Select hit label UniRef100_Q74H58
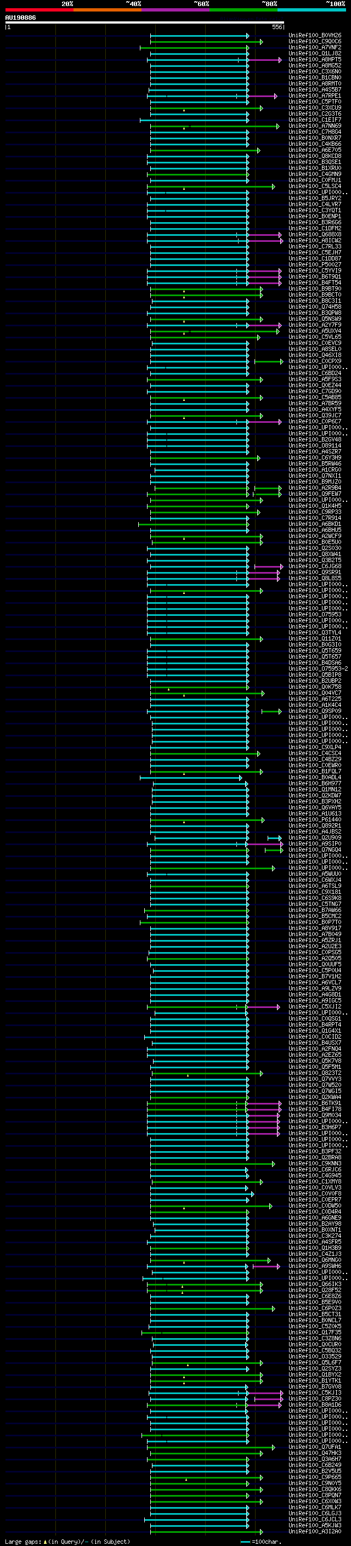The height and width of the screenshot is (1546, 351). tap(315, 307)
